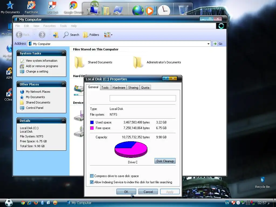Switch to the Tools tab in Properties dialog
The height and width of the screenshot is (207, 276).
[x=105, y=88]
